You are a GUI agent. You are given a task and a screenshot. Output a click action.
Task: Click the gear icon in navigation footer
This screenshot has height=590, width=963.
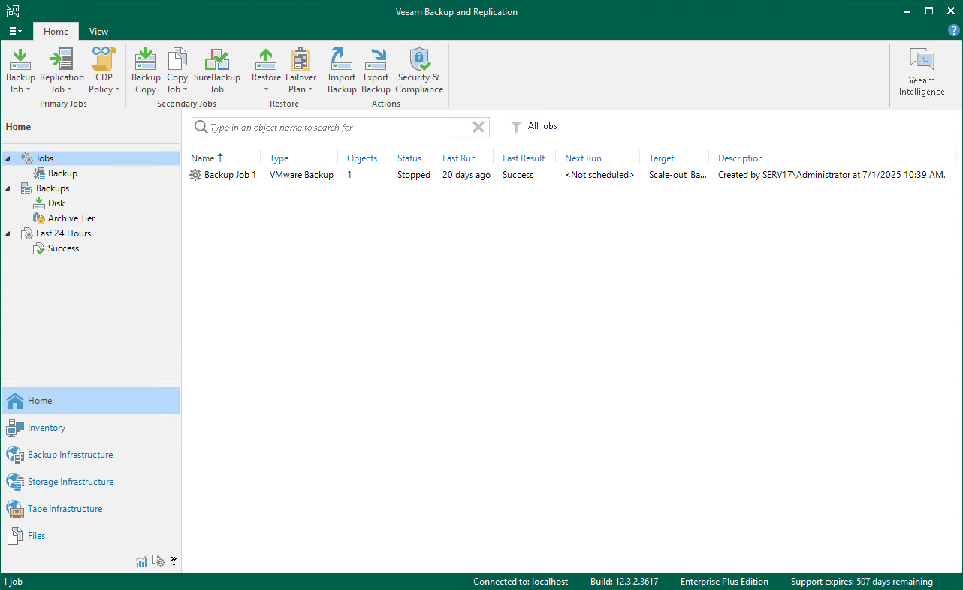pyautogui.click(x=158, y=561)
